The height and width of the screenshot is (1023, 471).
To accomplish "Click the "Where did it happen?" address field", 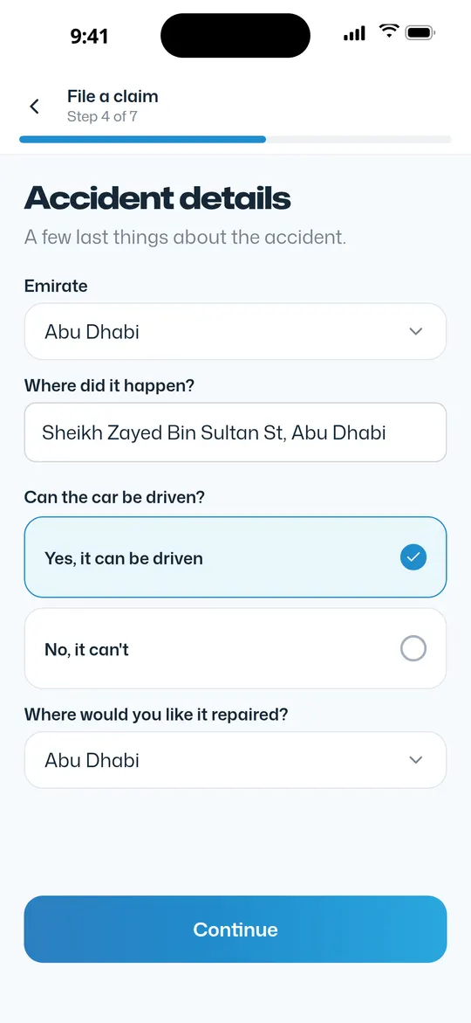I will [235, 432].
